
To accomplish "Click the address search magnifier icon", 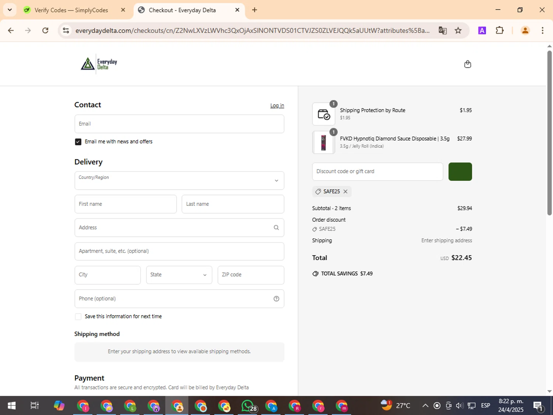I will point(276,228).
